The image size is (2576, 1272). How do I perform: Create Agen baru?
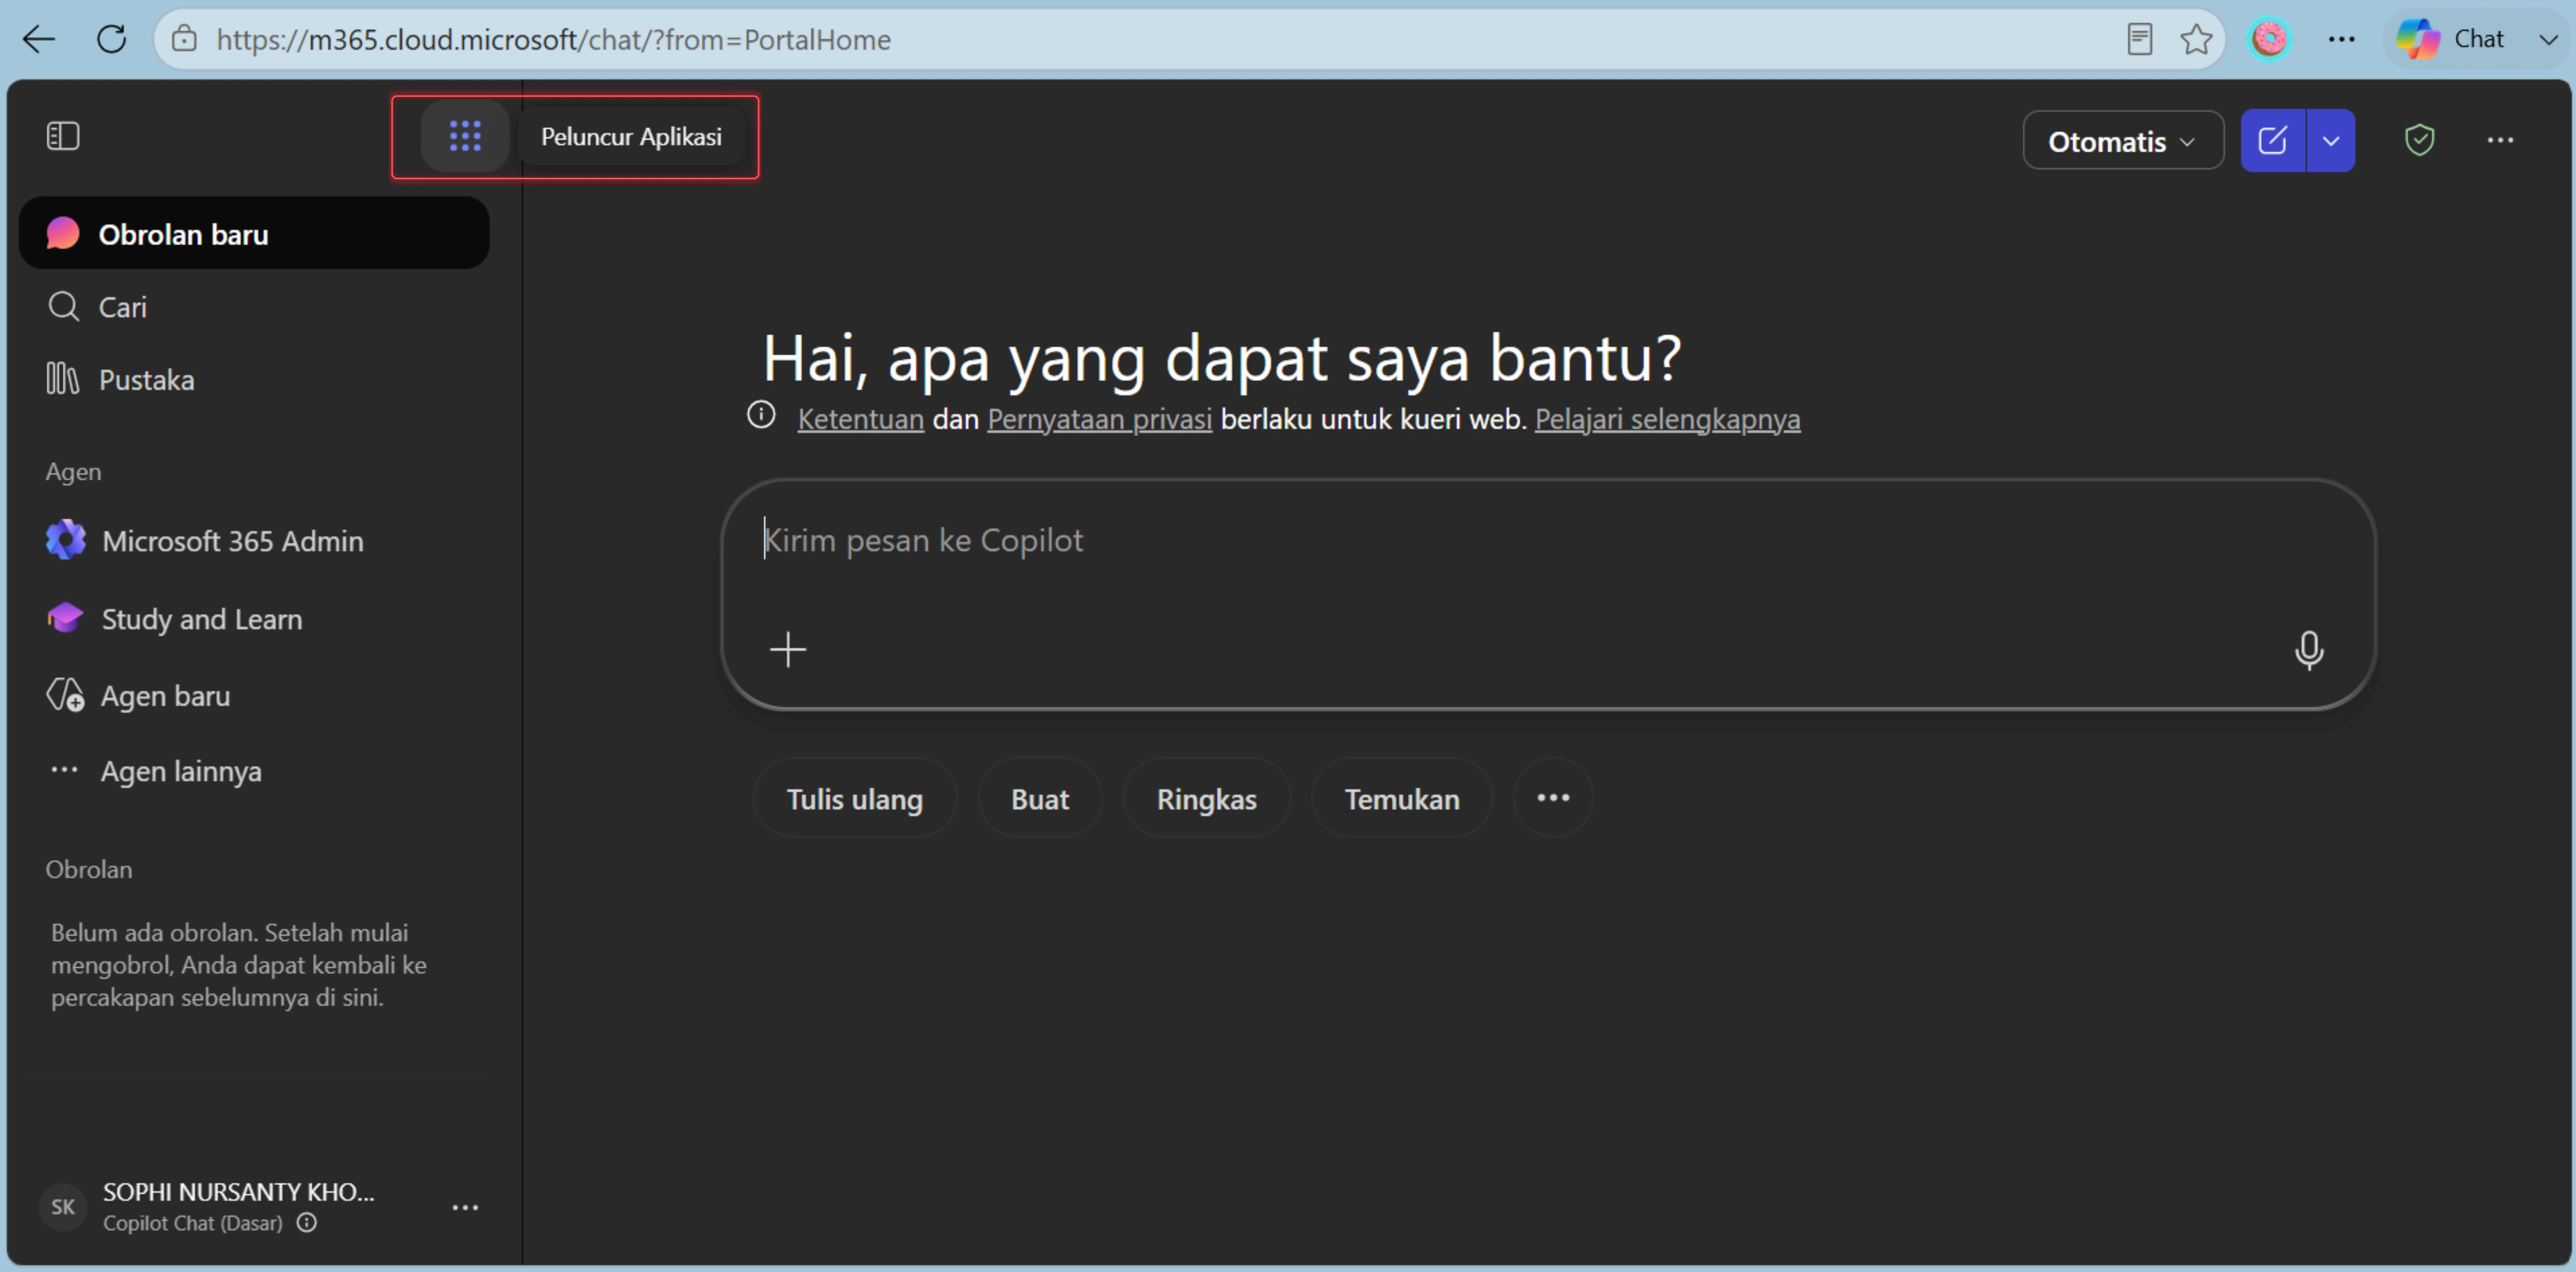(x=254, y=695)
